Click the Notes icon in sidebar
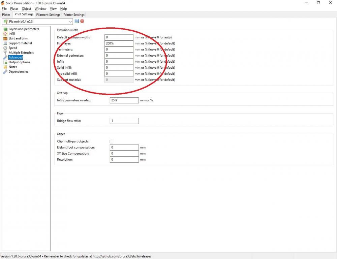This screenshot has width=337, height=259. (5, 67)
